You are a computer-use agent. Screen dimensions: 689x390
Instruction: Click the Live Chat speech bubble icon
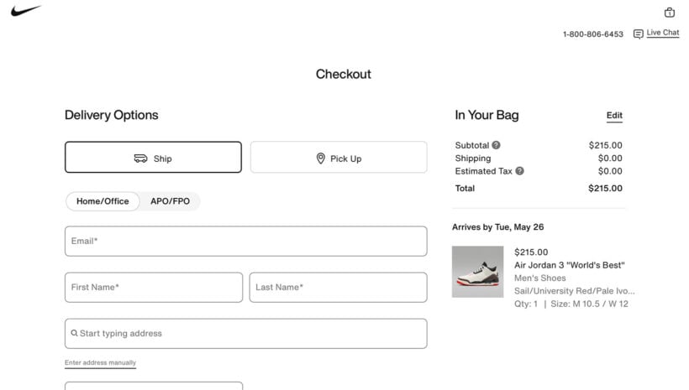tap(638, 34)
